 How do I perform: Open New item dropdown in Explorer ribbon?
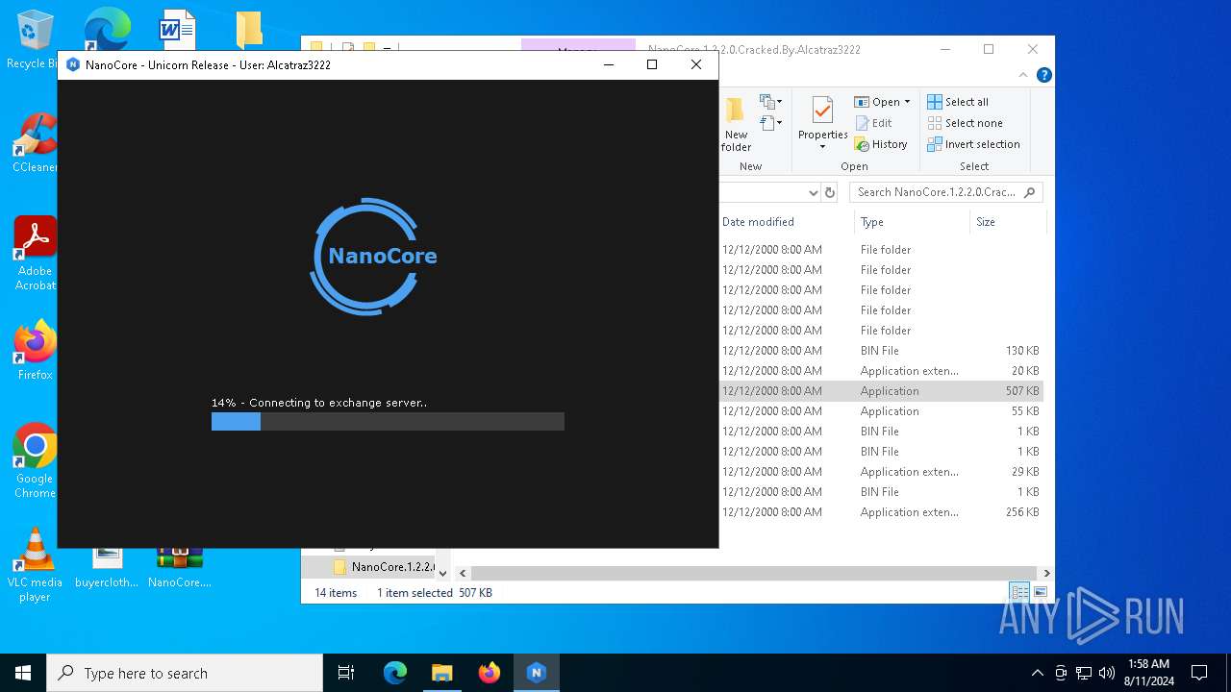coord(770,102)
